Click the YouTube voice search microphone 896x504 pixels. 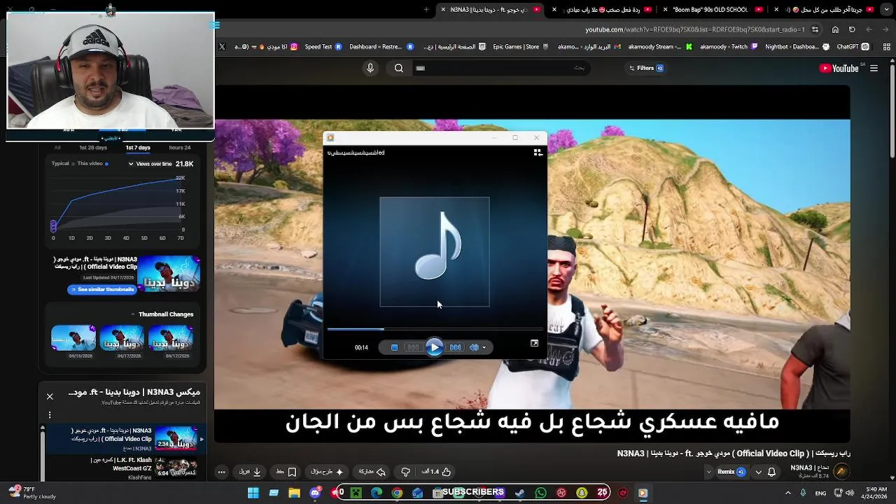tap(370, 68)
